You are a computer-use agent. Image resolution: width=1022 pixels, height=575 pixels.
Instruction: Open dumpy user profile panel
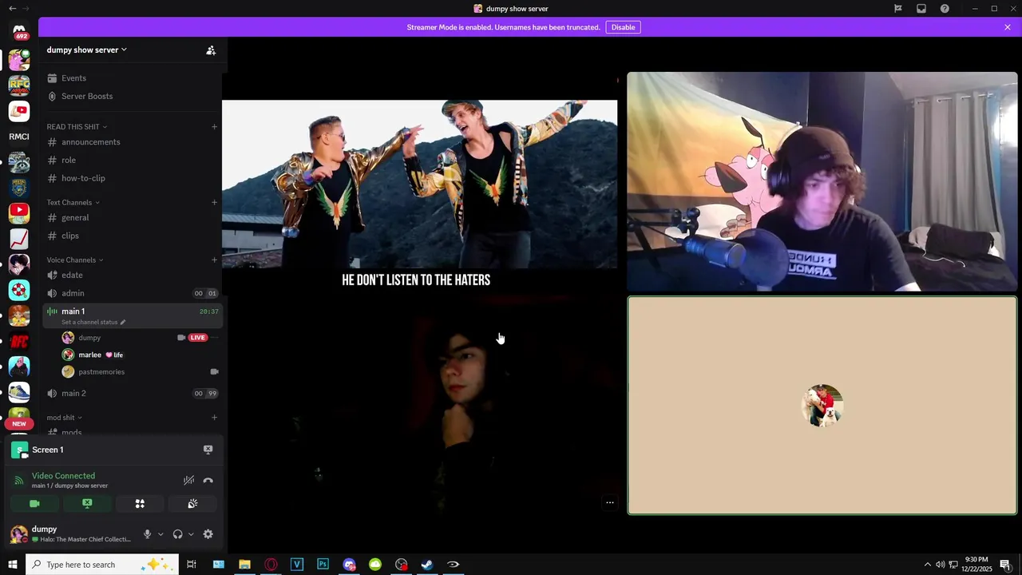click(x=71, y=534)
